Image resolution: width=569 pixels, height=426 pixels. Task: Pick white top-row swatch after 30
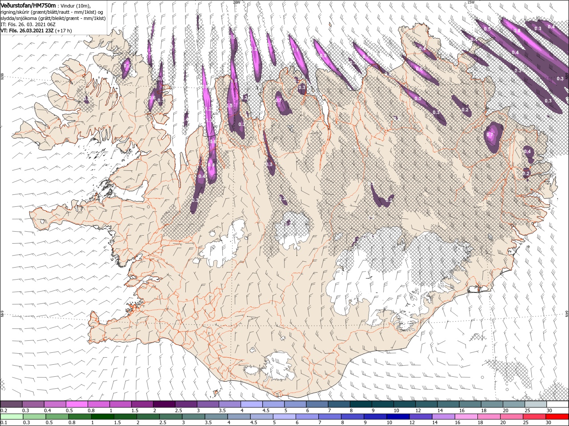pyautogui.click(x=557, y=404)
